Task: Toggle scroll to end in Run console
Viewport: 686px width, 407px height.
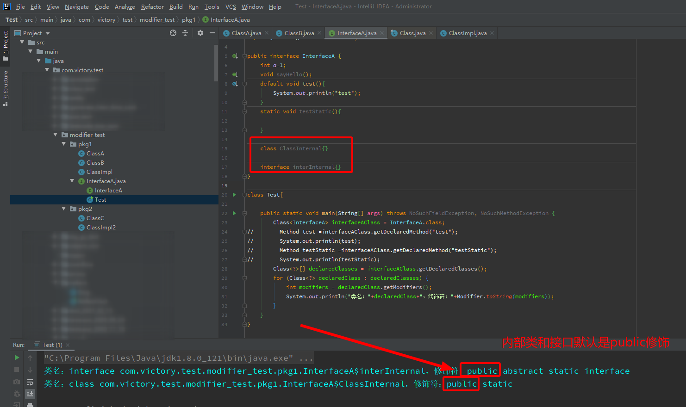Action: (30, 394)
